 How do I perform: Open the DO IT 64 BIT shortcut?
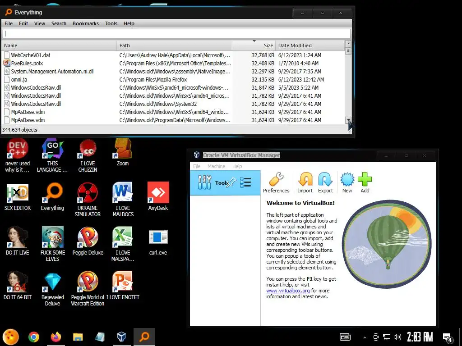click(18, 285)
